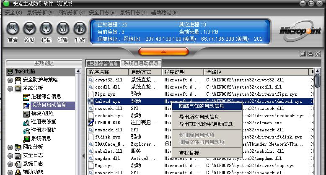Open the 网络分析(S) menu

[x=72, y=13]
